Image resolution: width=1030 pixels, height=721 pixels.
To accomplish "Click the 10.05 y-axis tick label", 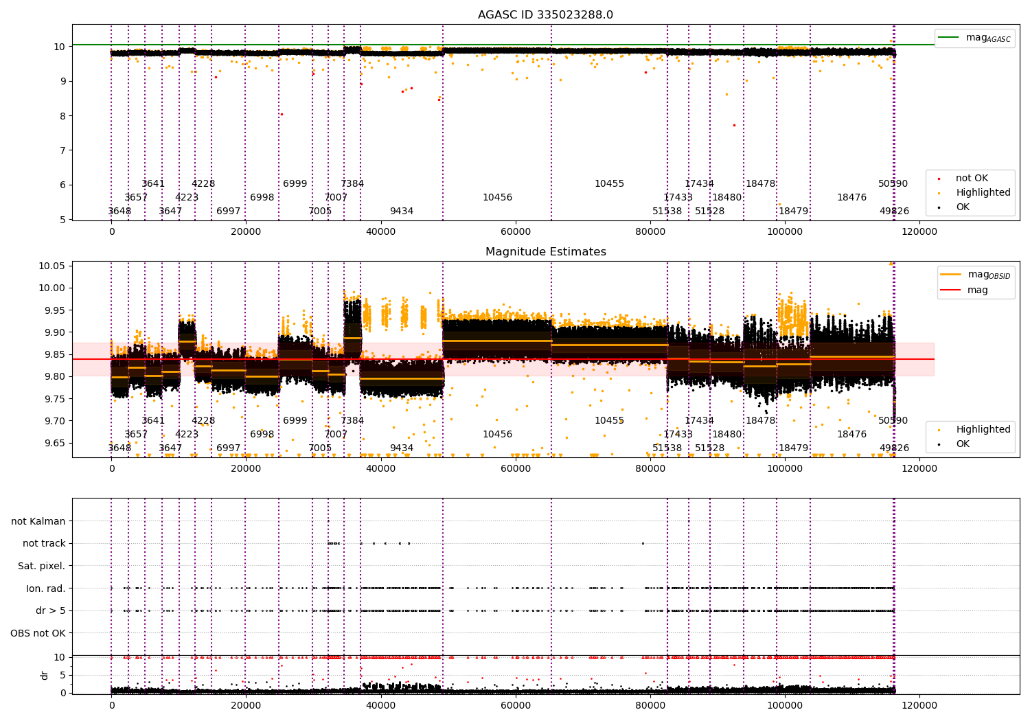I will 52,266.
